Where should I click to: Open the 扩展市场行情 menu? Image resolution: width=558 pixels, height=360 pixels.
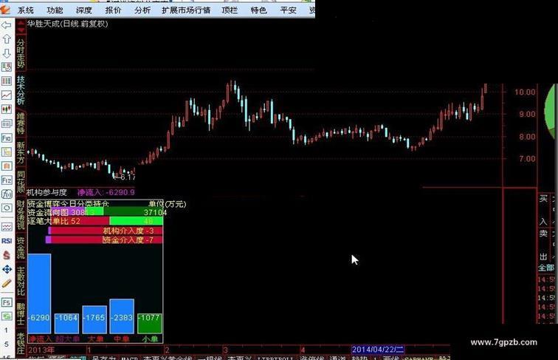(x=186, y=10)
